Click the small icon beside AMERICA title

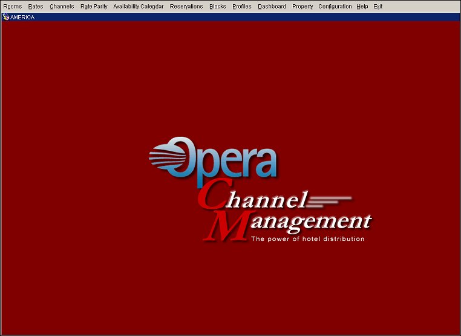point(6,17)
